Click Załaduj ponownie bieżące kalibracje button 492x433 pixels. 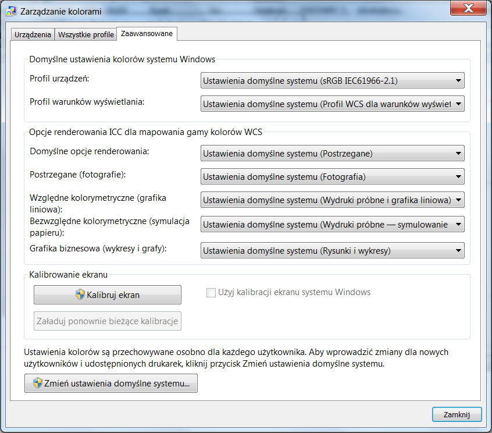108,321
